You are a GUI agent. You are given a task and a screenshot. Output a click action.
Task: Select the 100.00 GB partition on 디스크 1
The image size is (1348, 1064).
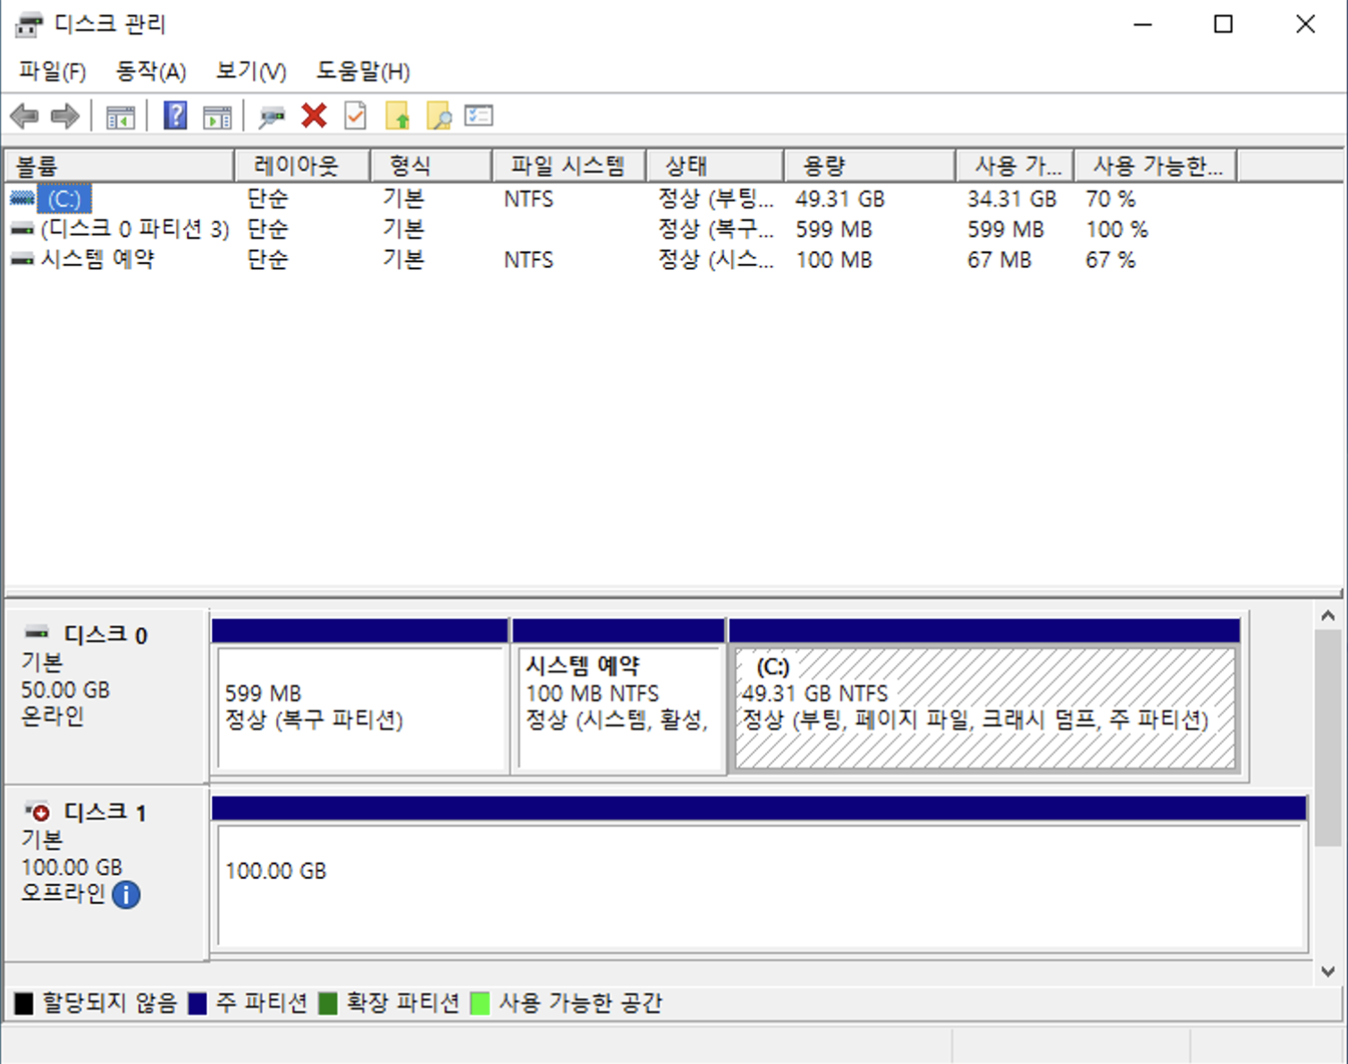[x=760, y=874]
